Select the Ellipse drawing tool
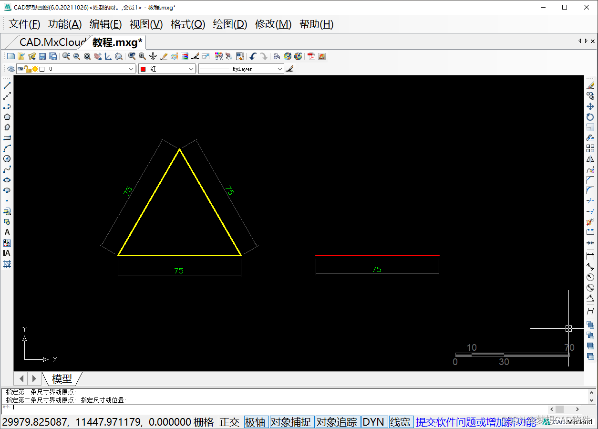The image size is (598, 429). pos(7,180)
